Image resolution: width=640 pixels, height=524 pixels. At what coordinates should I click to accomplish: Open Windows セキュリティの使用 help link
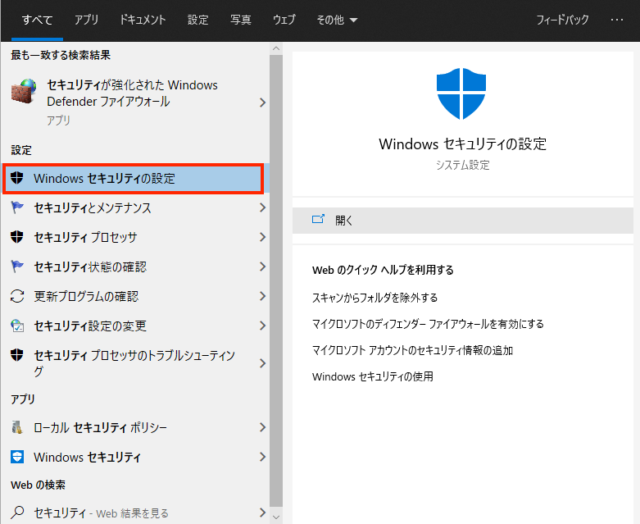pyautogui.click(x=373, y=376)
